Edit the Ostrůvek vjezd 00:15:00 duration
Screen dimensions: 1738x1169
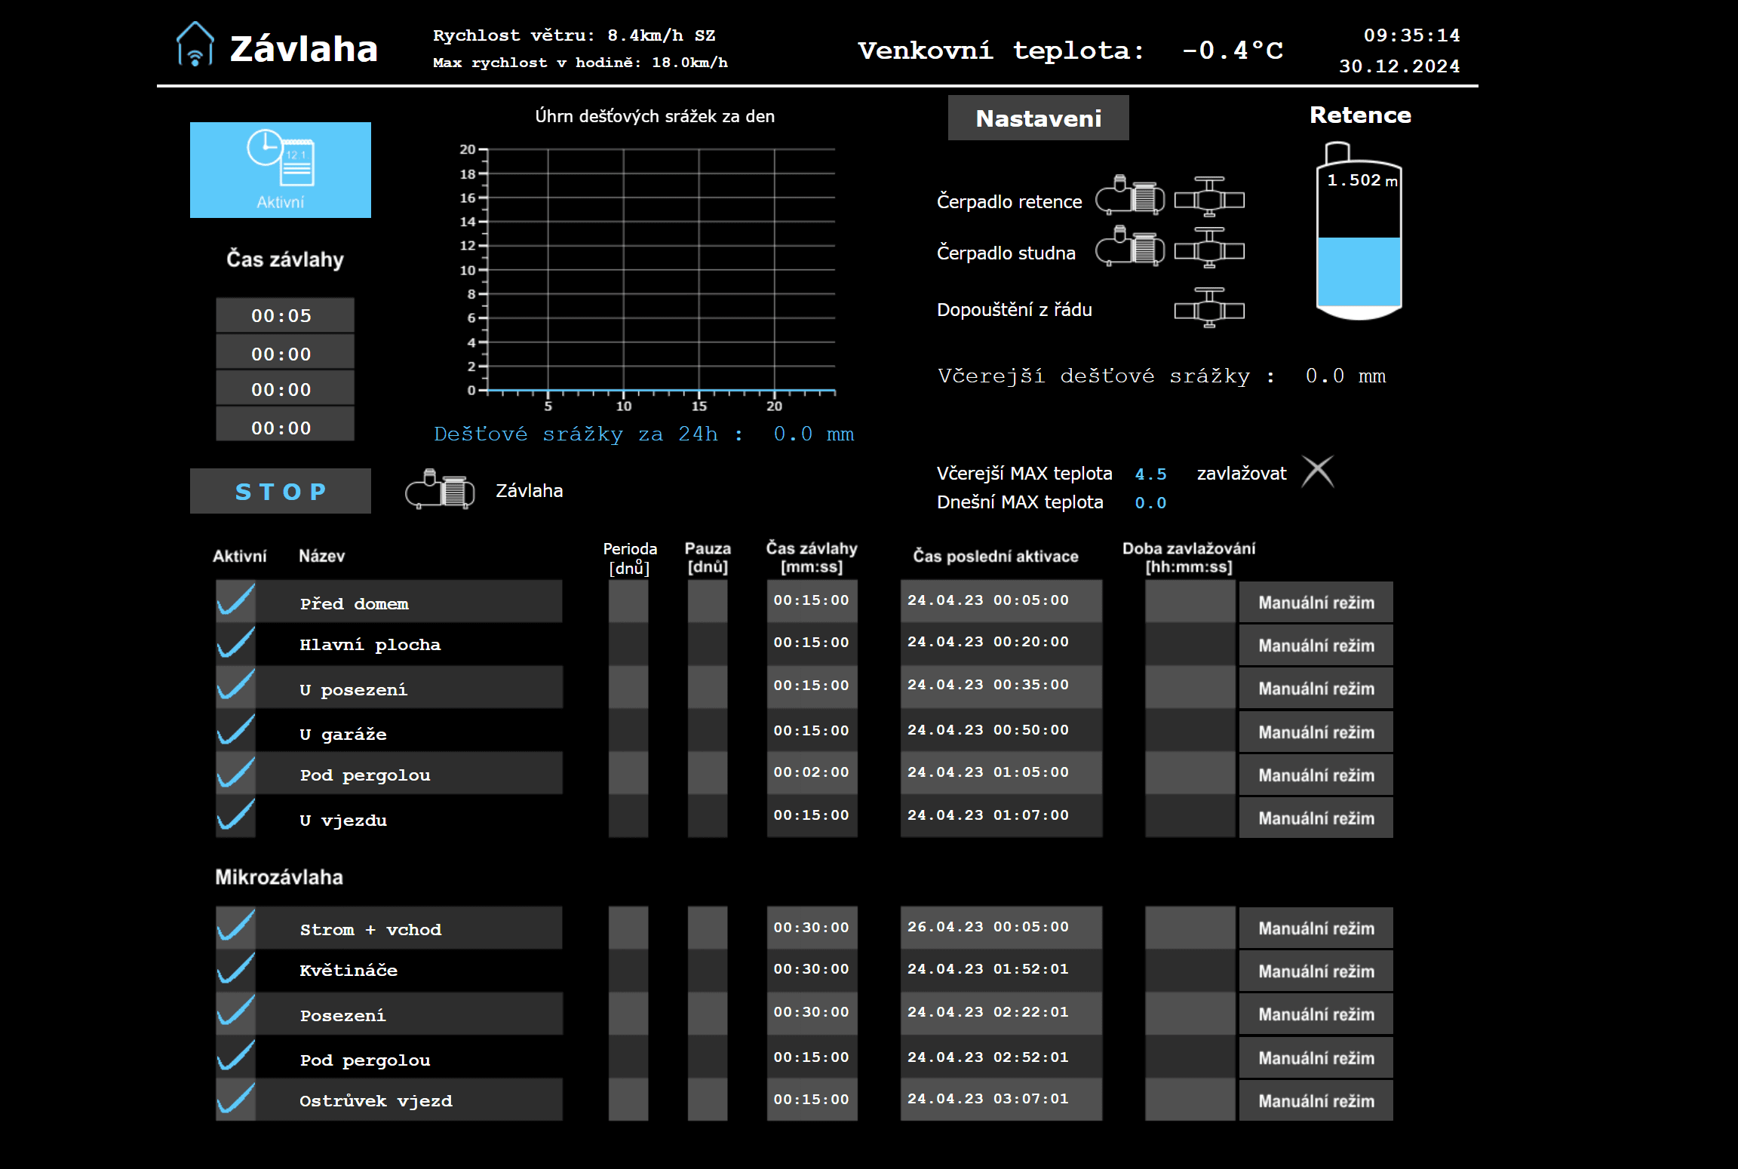click(812, 1100)
